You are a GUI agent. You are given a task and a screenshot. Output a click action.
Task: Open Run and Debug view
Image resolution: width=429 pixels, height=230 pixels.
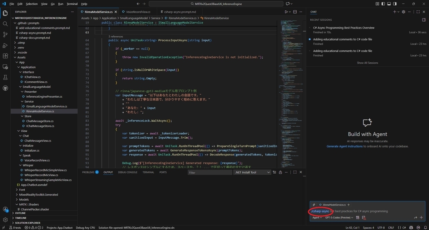point(5,45)
